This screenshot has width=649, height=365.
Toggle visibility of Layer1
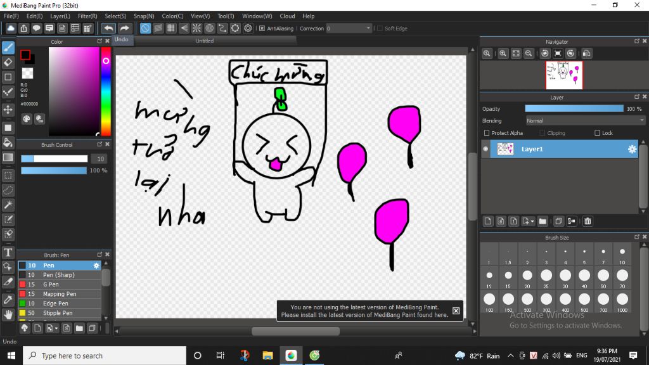(486, 149)
